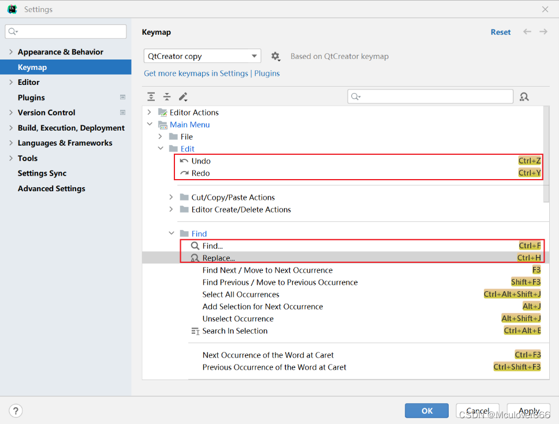
Task: Click the Reset link
Action: (x=501, y=32)
